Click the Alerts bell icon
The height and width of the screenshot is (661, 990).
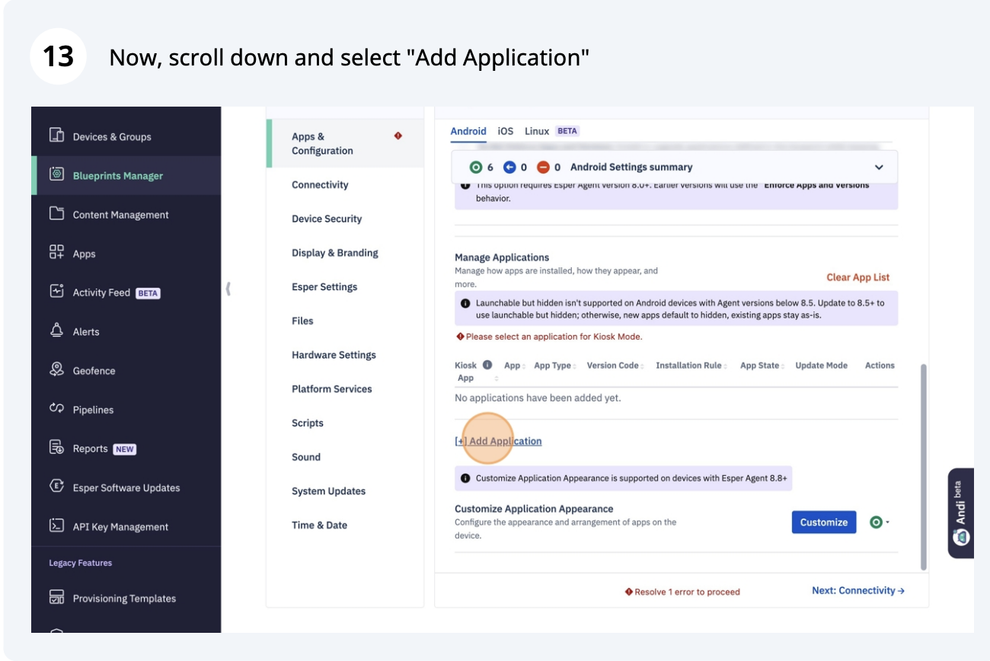click(56, 330)
